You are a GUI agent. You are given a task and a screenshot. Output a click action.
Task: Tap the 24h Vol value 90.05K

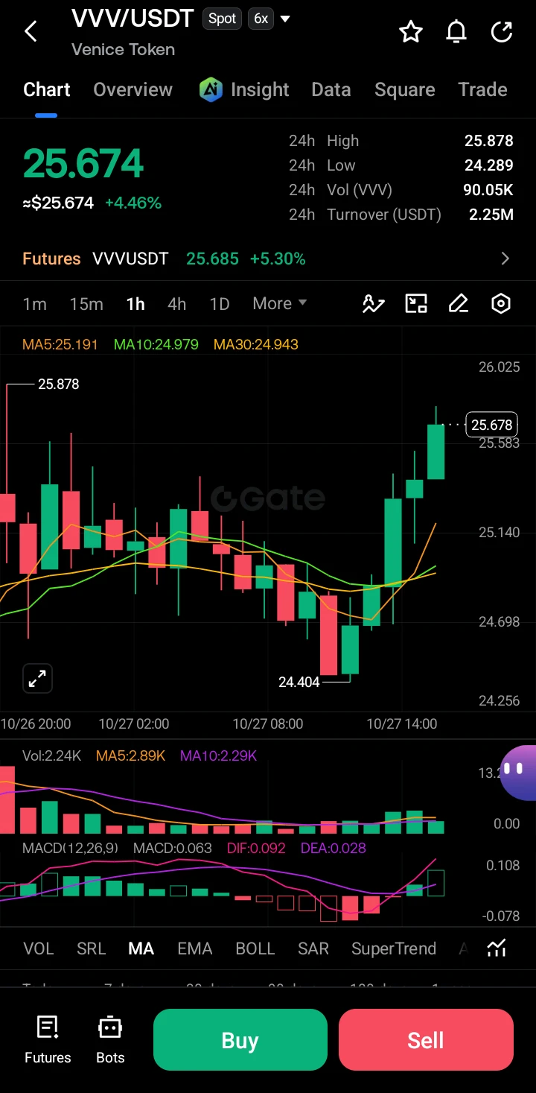[488, 190]
